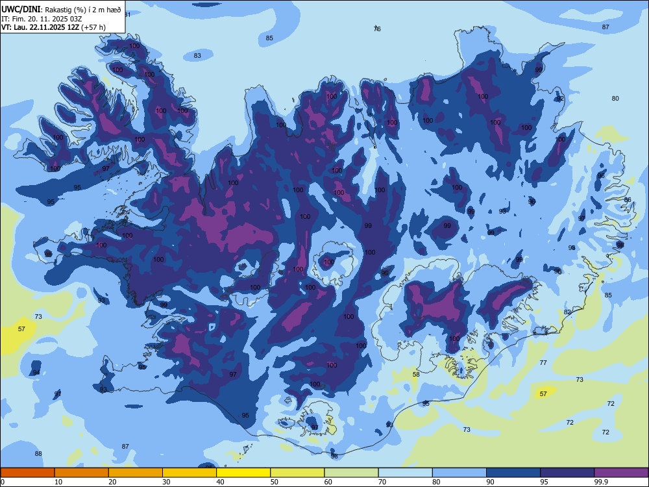The image size is (649, 487).
Task: Click the "99.9" legend tick label
Action: [x=601, y=482]
